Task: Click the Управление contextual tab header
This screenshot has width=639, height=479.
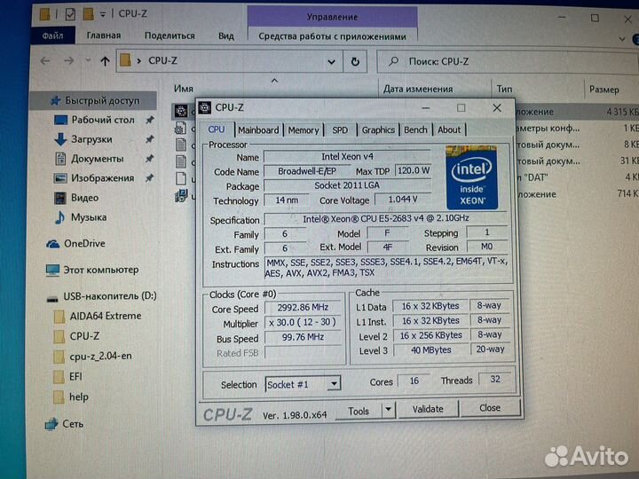Action: pyautogui.click(x=332, y=17)
